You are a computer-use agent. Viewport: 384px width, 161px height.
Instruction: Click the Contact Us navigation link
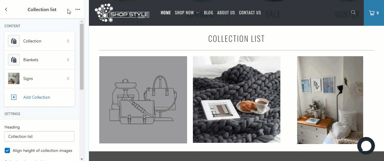click(x=250, y=13)
